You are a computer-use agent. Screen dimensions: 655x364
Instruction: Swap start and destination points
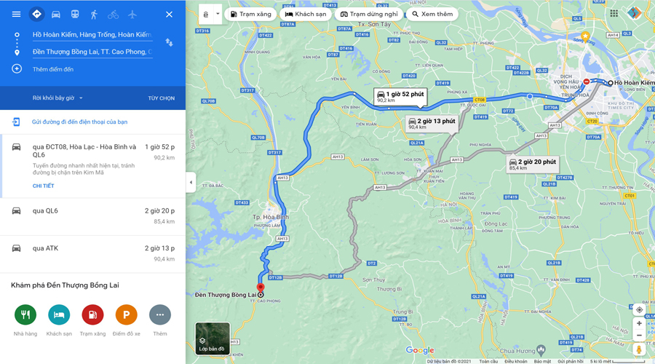pos(169,42)
